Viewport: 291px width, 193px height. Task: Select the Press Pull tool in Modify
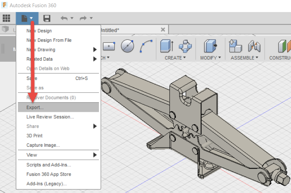[x=210, y=46]
